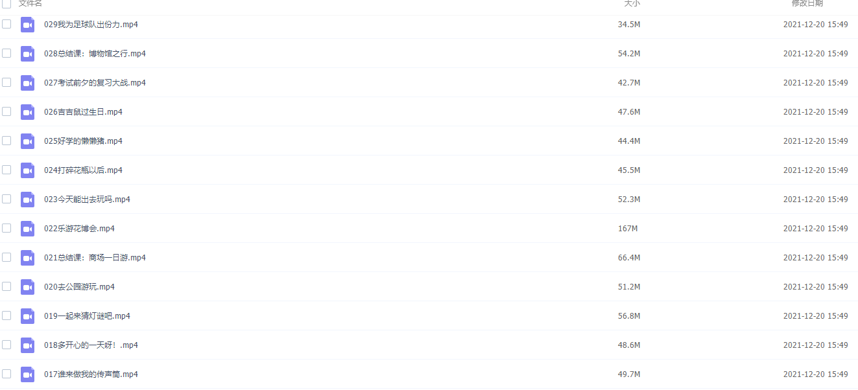Sort list by 文件名 column header

point(30,3)
